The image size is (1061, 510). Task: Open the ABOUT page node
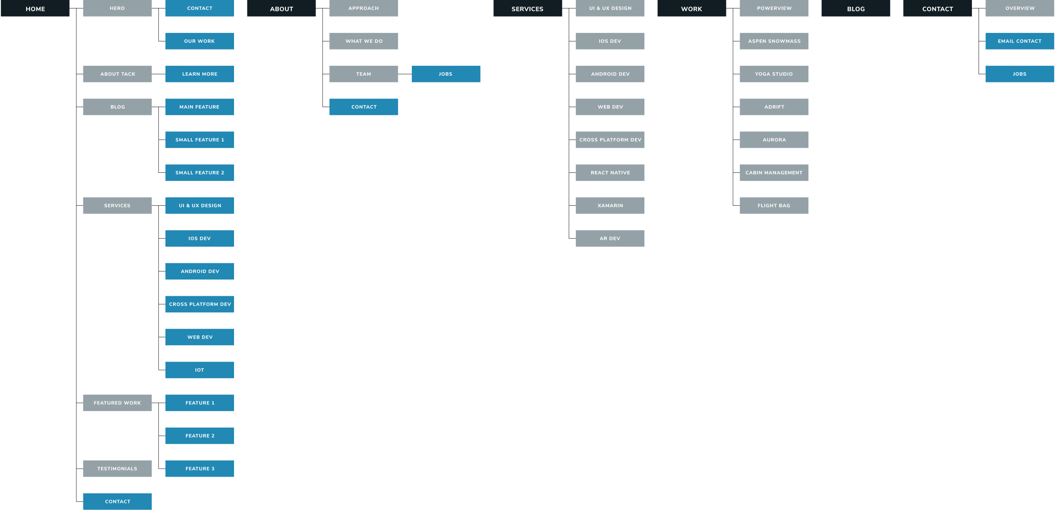pyautogui.click(x=281, y=8)
